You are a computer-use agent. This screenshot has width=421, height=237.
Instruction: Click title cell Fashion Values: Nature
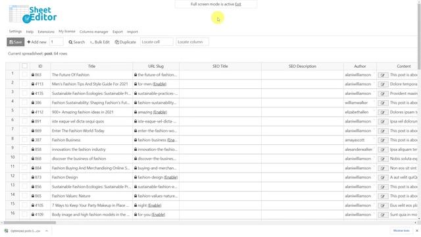[x=91, y=196]
